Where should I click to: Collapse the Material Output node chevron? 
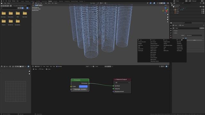pyautogui.click(x=115, y=80)
